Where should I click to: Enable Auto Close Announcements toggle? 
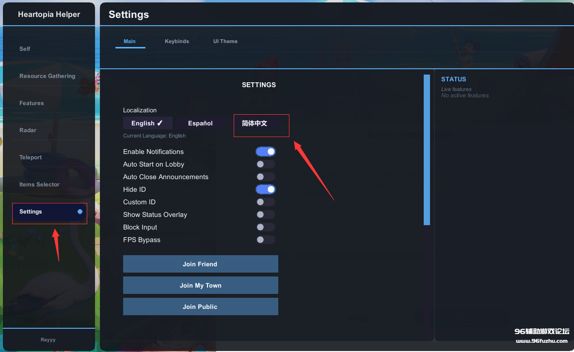pyautogui.click(x=266, y=177)
